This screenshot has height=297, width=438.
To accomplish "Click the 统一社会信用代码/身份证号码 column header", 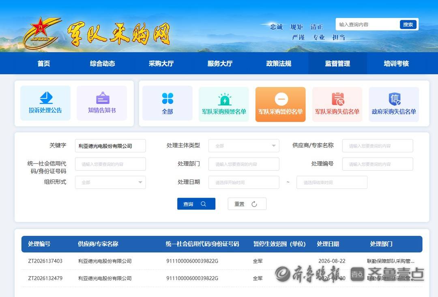I will tap(202, 244).
